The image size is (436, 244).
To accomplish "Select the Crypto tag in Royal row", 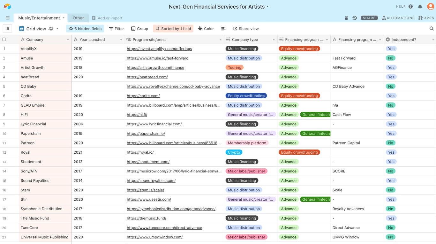I will pyautogui.click(x=234, y=152).
